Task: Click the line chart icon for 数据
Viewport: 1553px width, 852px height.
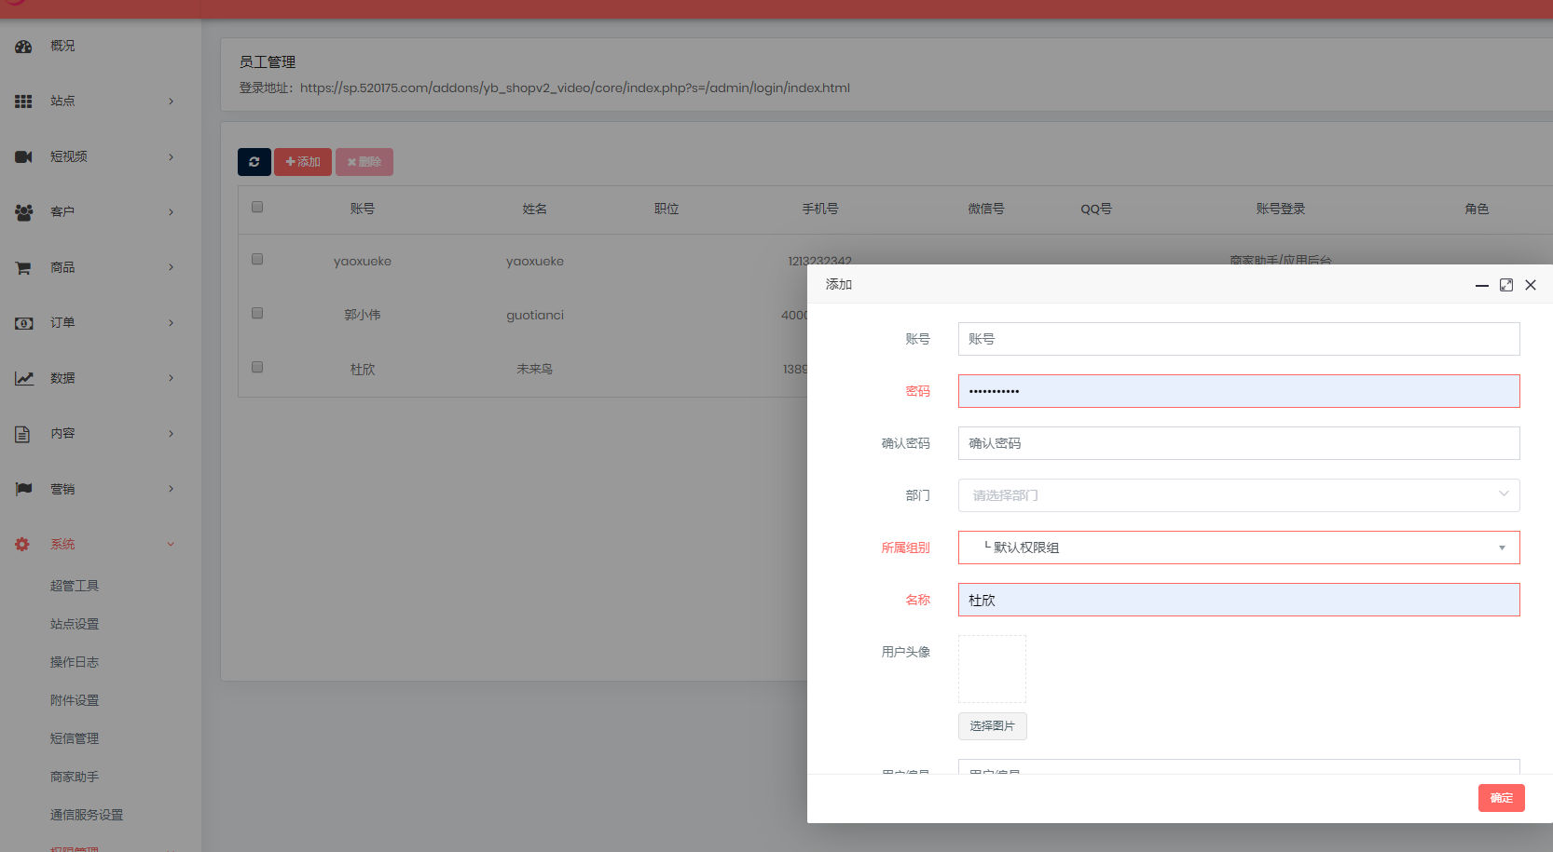Action: click(x=23, y=378)
